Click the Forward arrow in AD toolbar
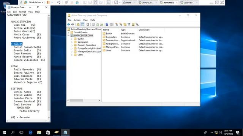 click(73, 24)
